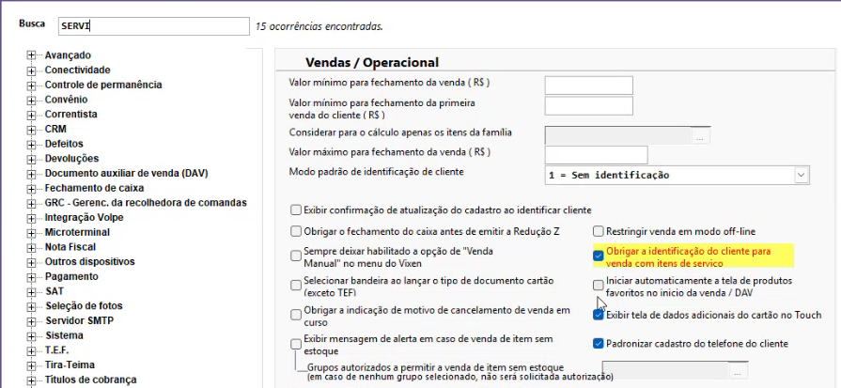Click the family browse ellipsis button
The image size is (841, 388).
699,135
